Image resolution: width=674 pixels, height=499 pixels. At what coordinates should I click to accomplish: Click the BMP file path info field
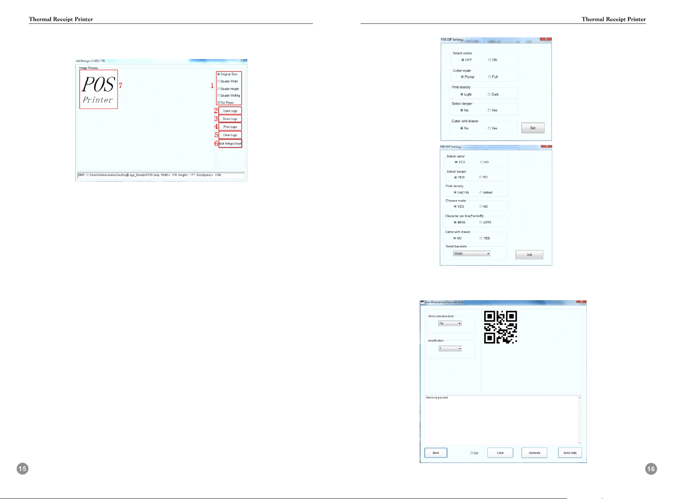[161, 175]
